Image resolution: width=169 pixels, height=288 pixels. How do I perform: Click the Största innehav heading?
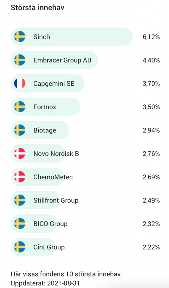click(38, 8)
